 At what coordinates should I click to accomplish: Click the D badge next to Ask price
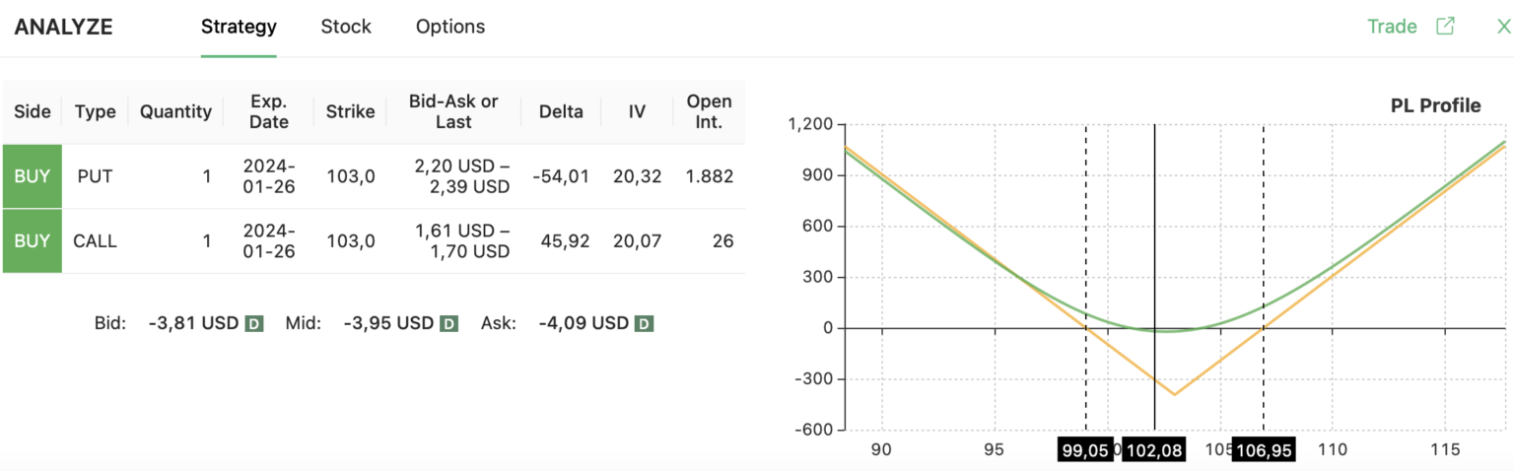point(644,323)
